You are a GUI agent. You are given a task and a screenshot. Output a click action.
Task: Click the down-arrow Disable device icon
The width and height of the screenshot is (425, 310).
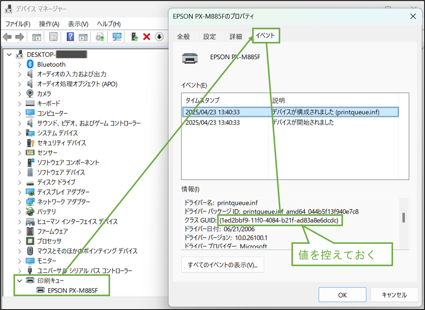click(159, 37)
